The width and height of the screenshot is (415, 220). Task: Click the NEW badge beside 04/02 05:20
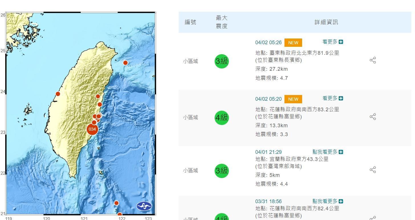(293, 99)
